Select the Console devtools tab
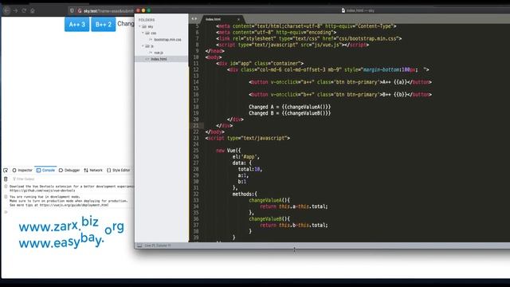Screen dimensions: 510x287 pos(45,170)
